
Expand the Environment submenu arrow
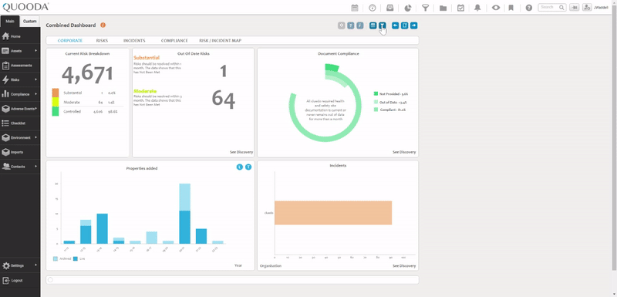(x=35, y=137)
